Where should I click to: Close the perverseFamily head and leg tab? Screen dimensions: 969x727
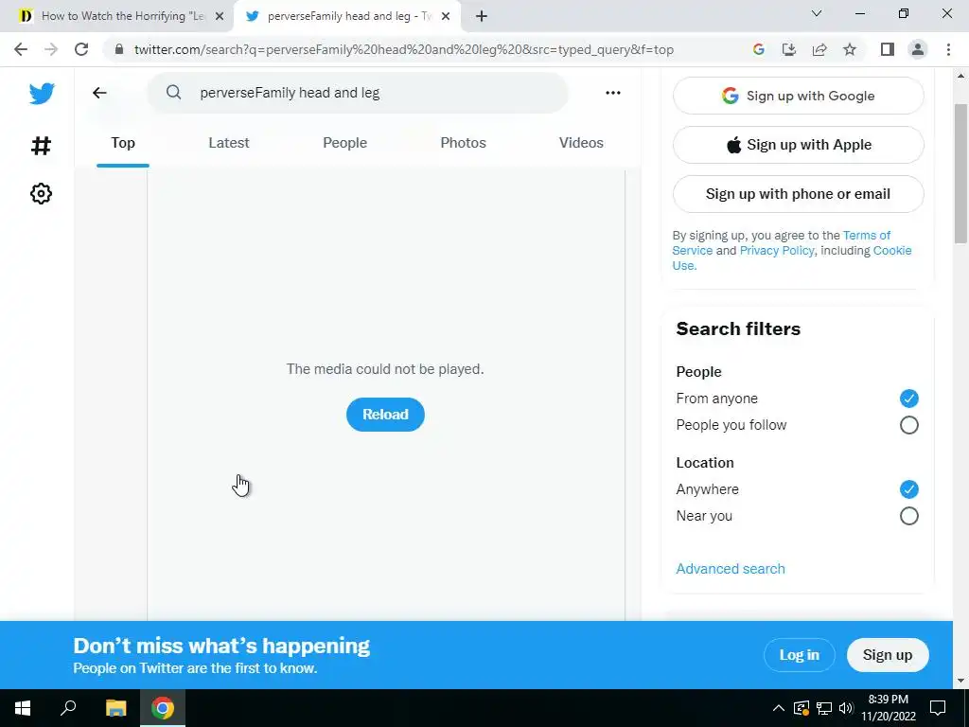[446, 16]
